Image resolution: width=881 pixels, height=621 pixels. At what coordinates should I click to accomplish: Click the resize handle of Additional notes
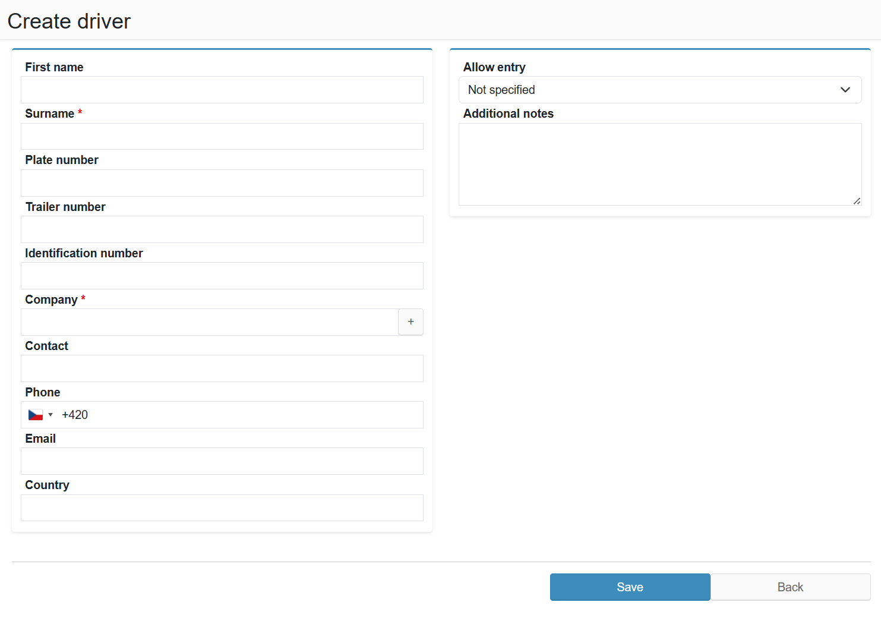(x=857, y=201)
